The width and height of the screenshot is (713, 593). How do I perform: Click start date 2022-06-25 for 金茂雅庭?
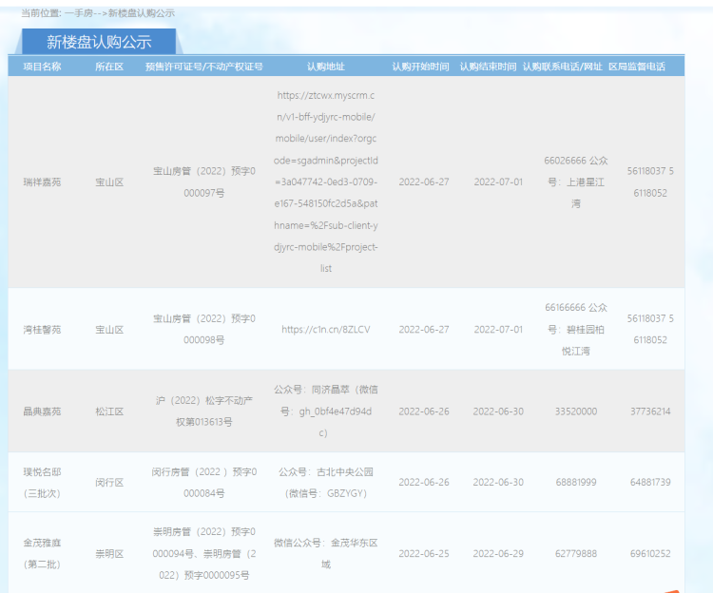point(424,553)
